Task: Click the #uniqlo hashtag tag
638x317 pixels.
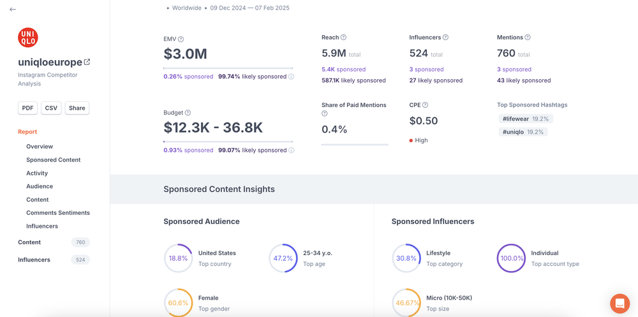Action: (523, 132)
